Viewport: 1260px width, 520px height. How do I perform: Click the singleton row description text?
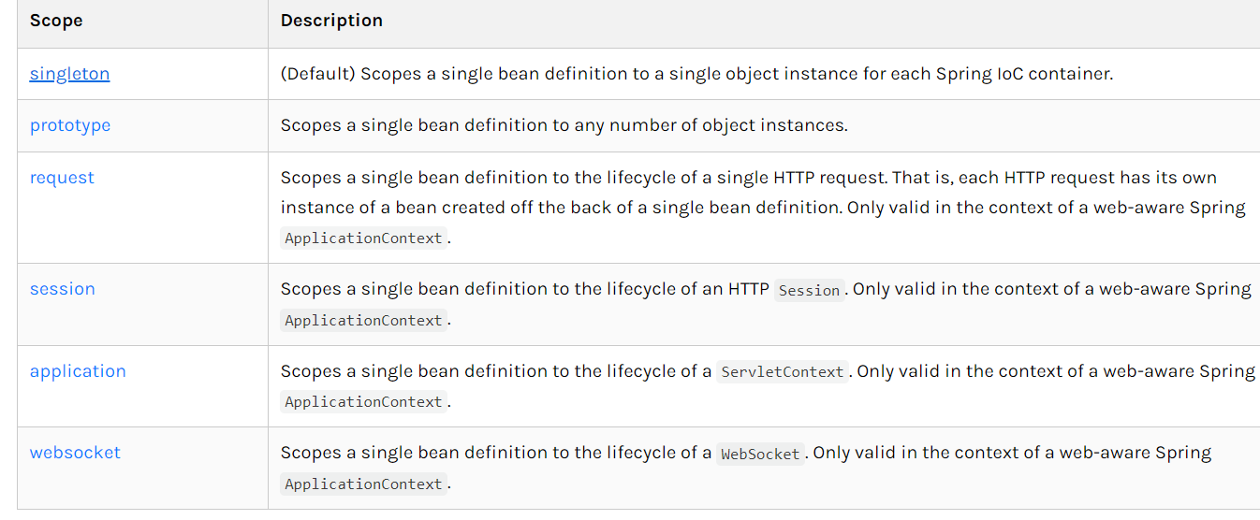(696, 74)
